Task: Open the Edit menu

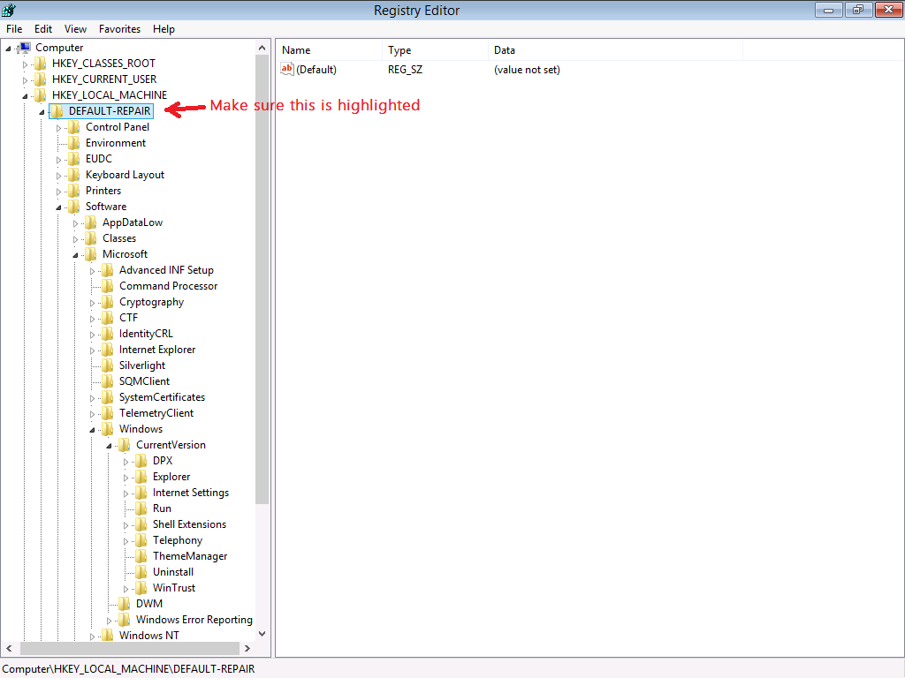Action: click(x=43, y=29)
